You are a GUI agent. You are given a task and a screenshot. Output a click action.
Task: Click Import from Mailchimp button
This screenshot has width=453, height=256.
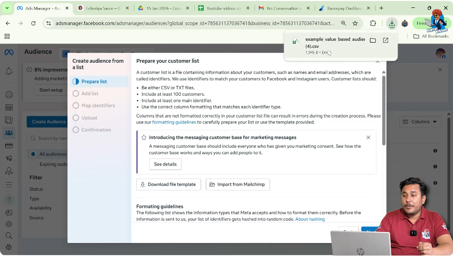237,184
